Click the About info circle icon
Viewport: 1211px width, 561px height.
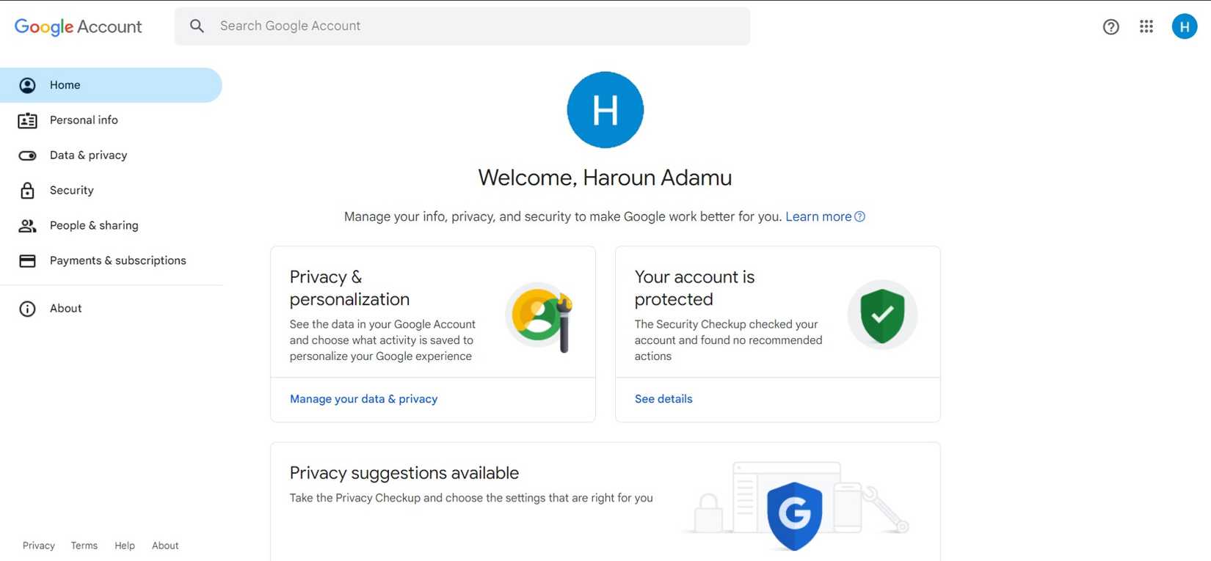27,309
